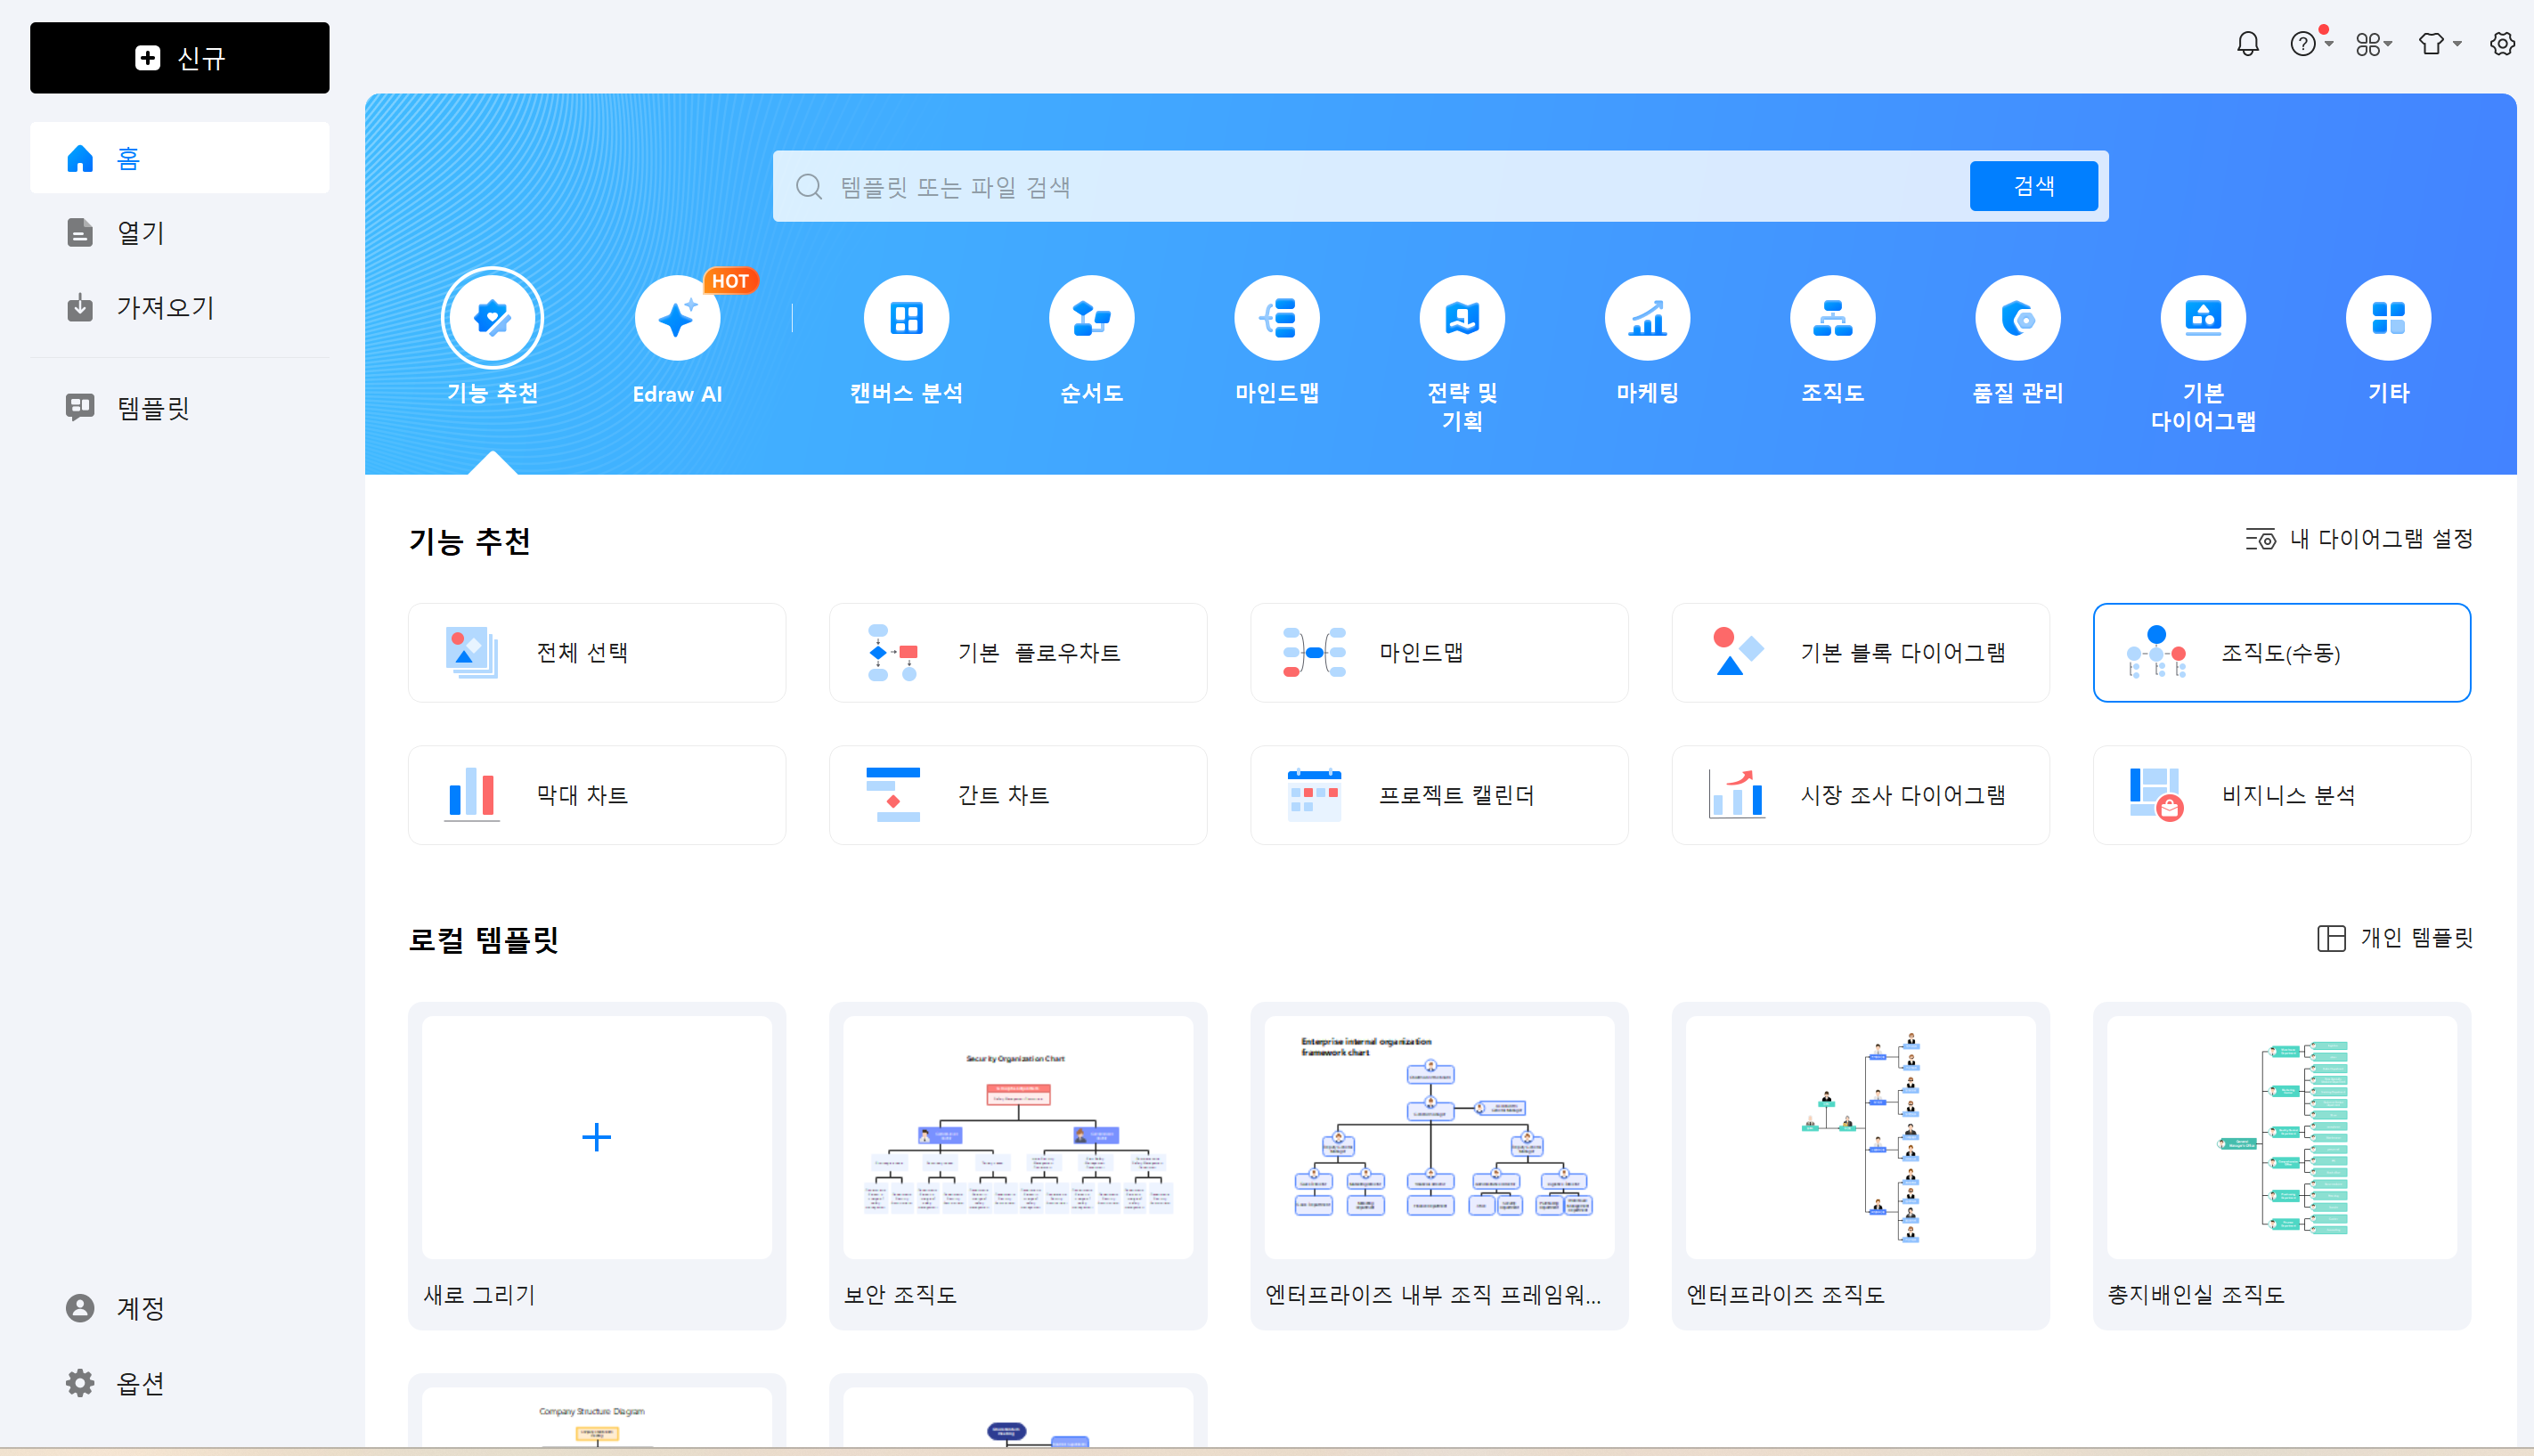This screenshot has width=2534, height=1456.
Task: Open the 총지배인실 조직도 template
Action: [x=2281, y=1166]
